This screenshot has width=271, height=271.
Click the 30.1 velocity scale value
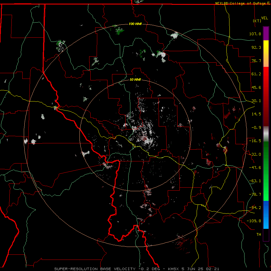click(x=256, y=101)
